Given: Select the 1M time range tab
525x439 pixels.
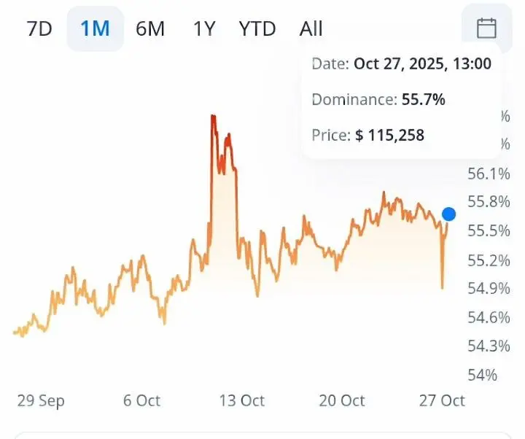Looking at the screenshot, I should [x=95, y=29].
